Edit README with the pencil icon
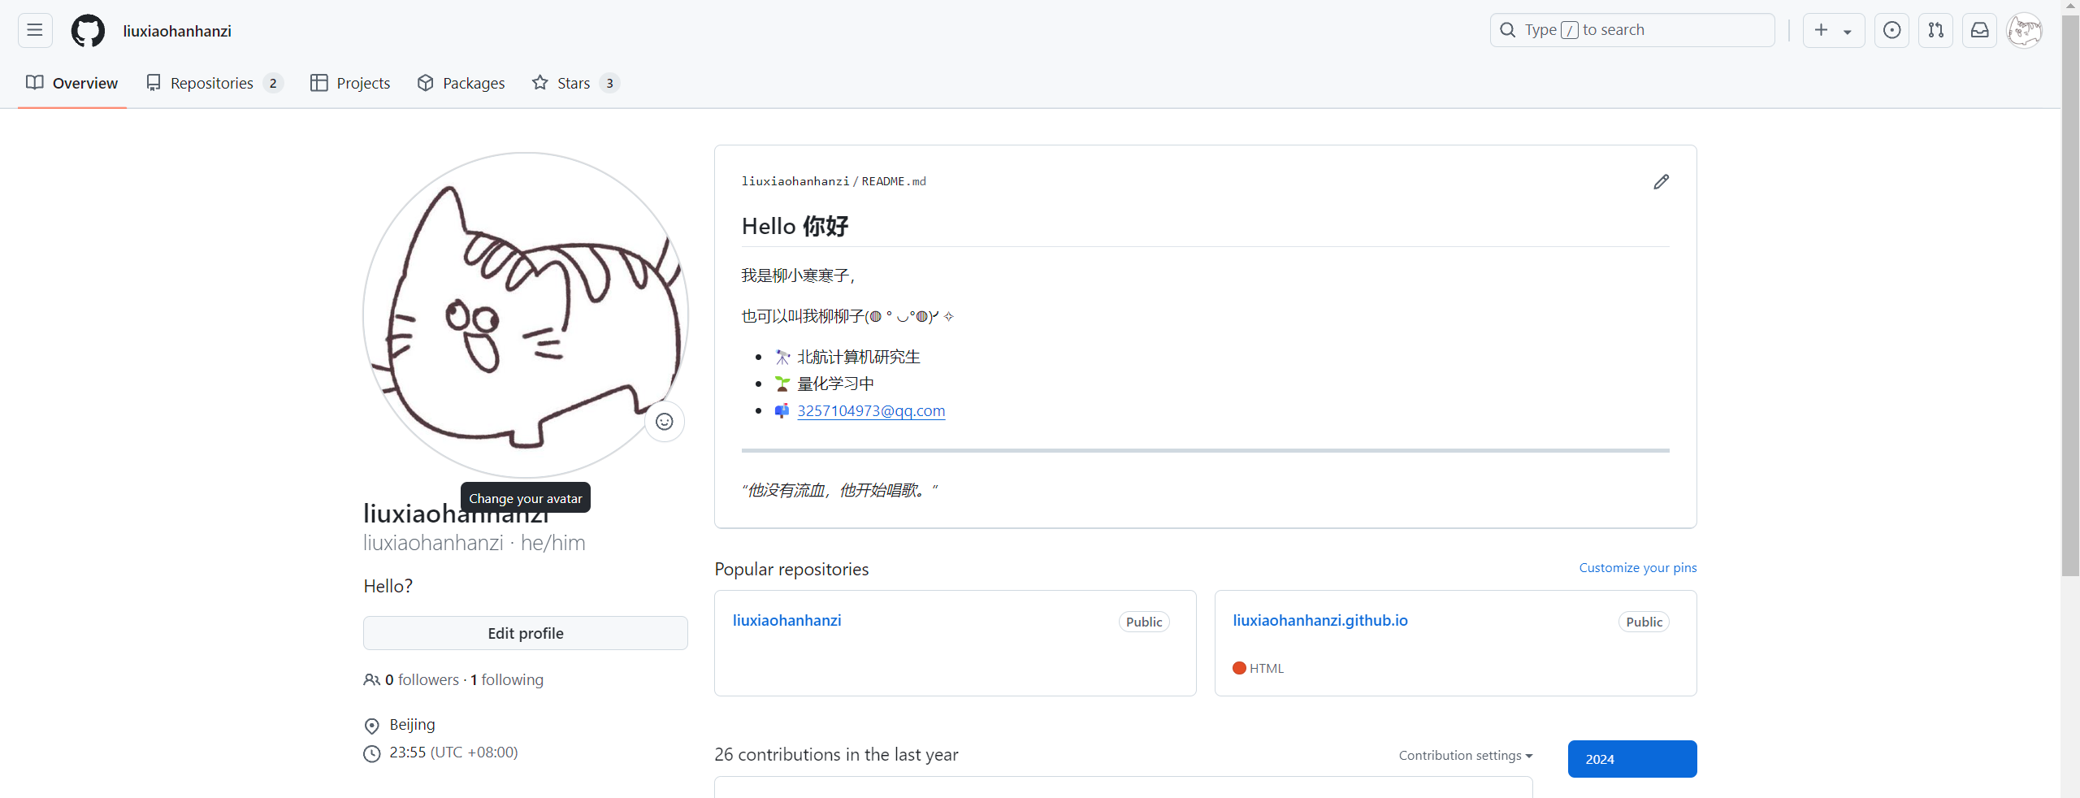This screenshot has height=798, width=2080. (x=1661, y=182)
